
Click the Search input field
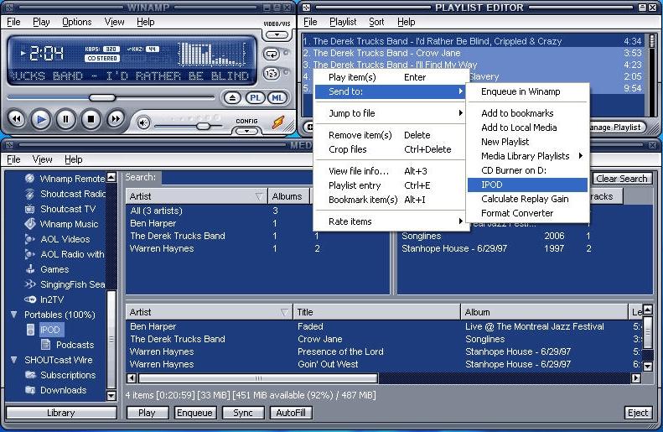click(x=236, y=178)
